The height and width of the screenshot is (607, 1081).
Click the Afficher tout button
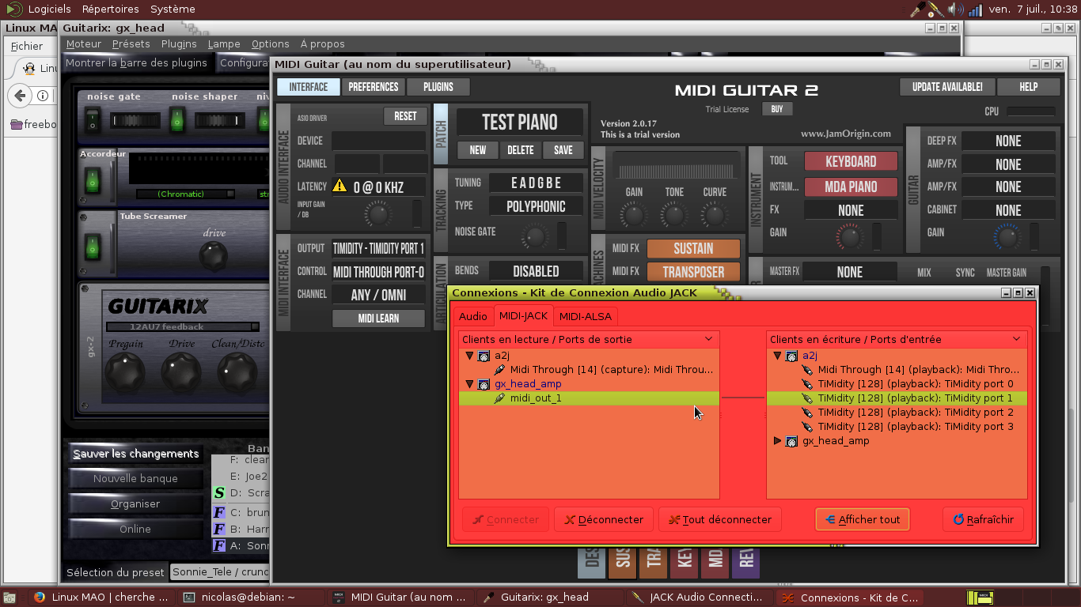[x=863, y=520]
